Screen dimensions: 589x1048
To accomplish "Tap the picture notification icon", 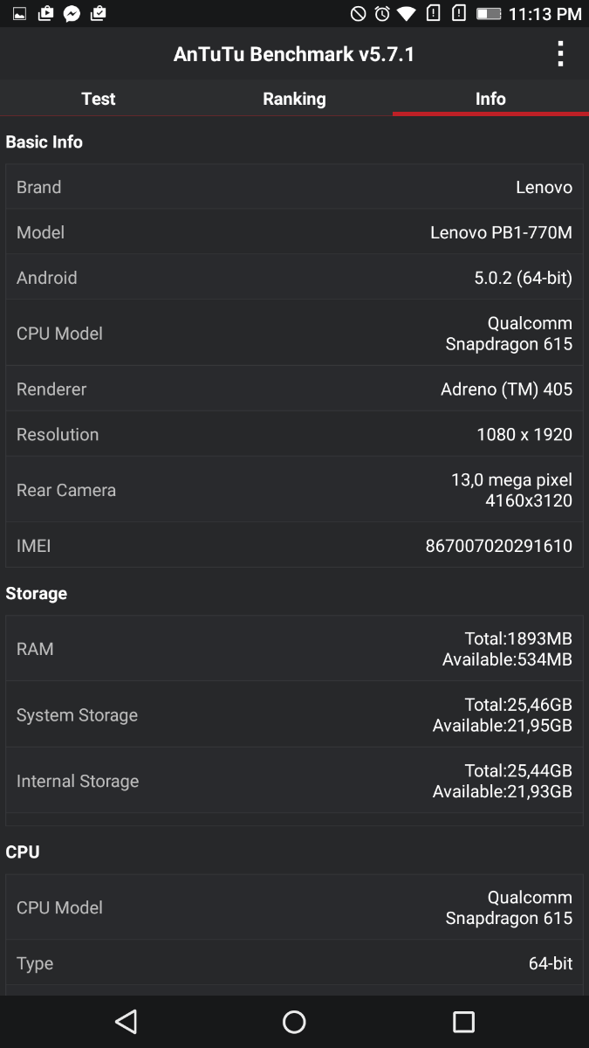I will click(x=19, y=14).
